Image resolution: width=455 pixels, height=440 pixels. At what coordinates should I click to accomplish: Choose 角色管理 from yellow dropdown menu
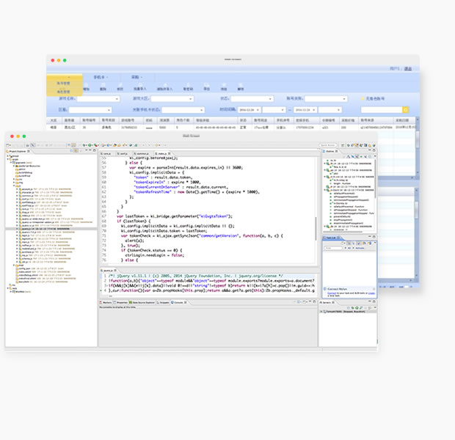coord(63,92)
